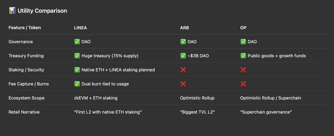This screenshot has width=334, height=136.
Task: Click the green checkmark in LINEA Governance cell
Action: 77,42
